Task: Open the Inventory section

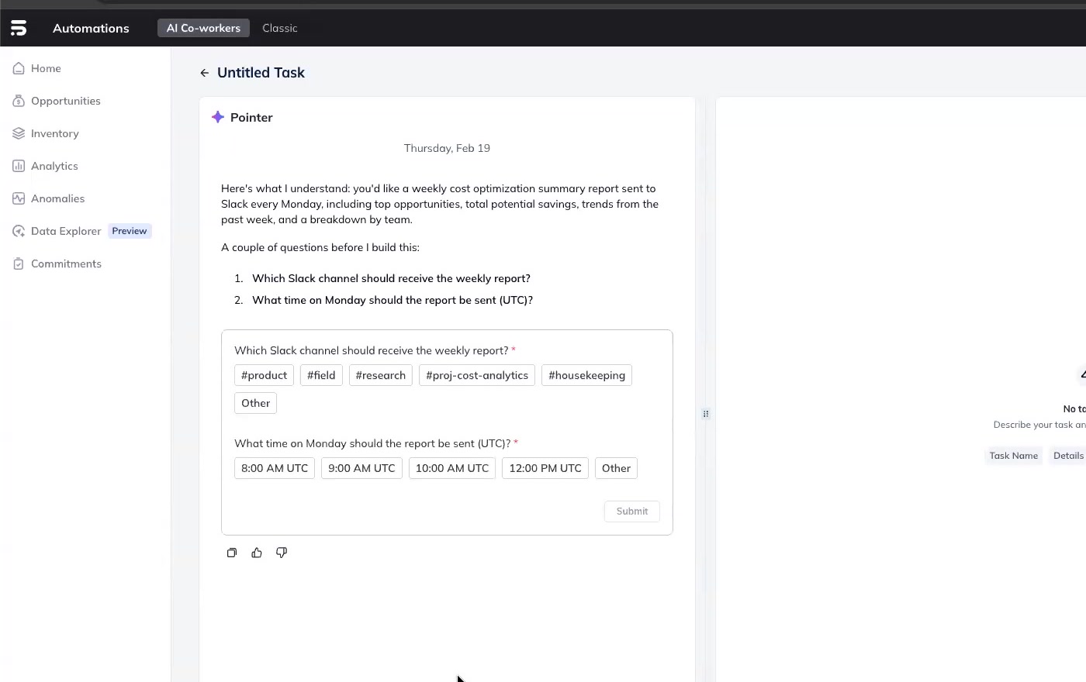Action: pos(54,133)
